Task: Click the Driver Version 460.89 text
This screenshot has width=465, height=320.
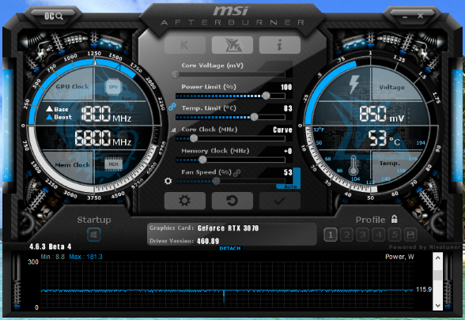Action: pyautogui.click(x=184, y=241)
